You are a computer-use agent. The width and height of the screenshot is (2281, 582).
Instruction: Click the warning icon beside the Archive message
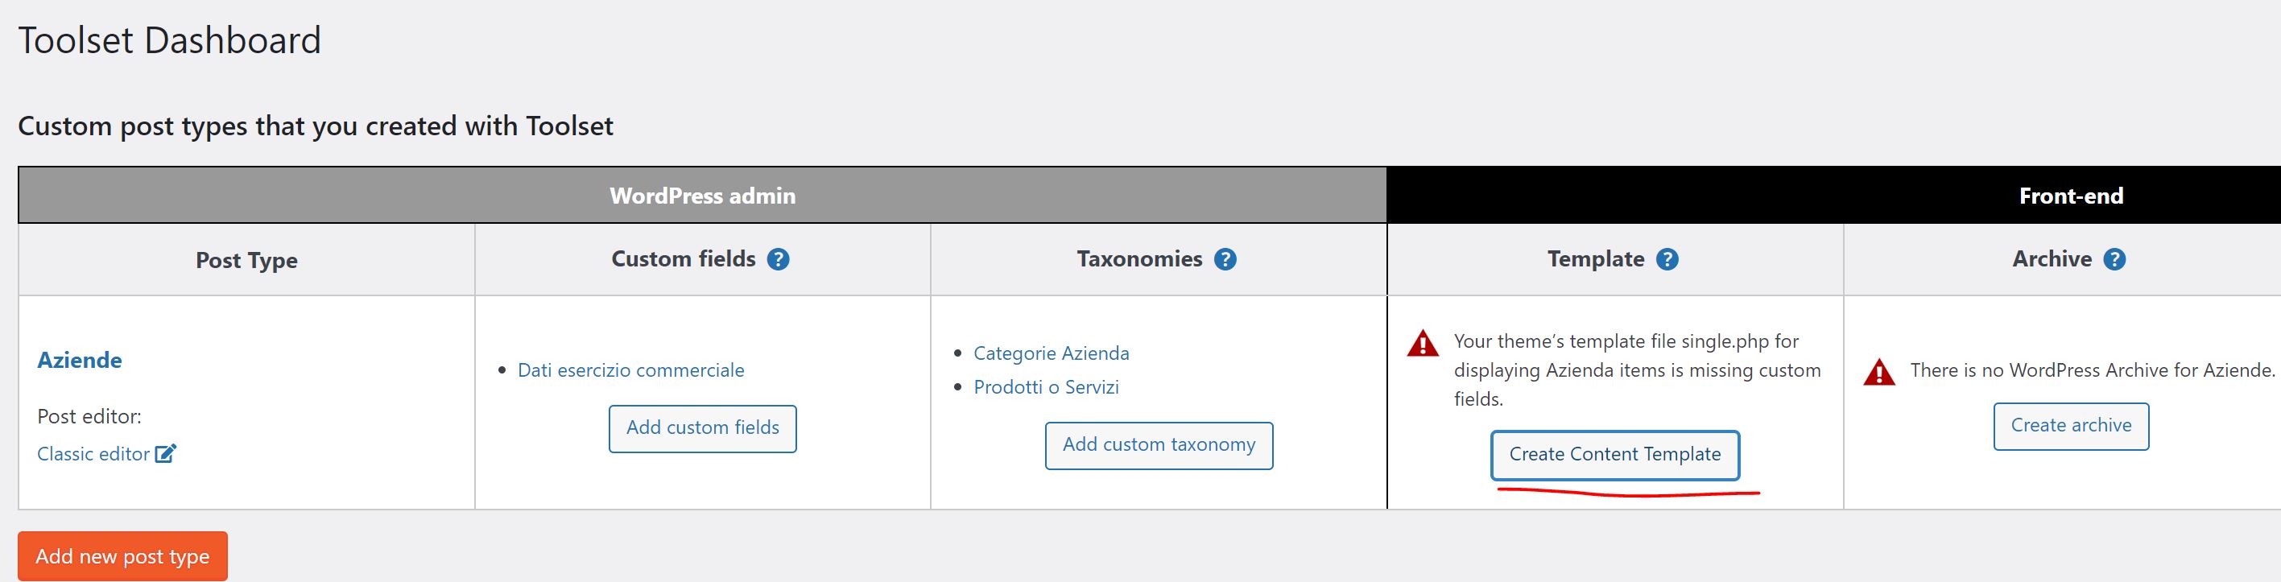pos(1879,372)
